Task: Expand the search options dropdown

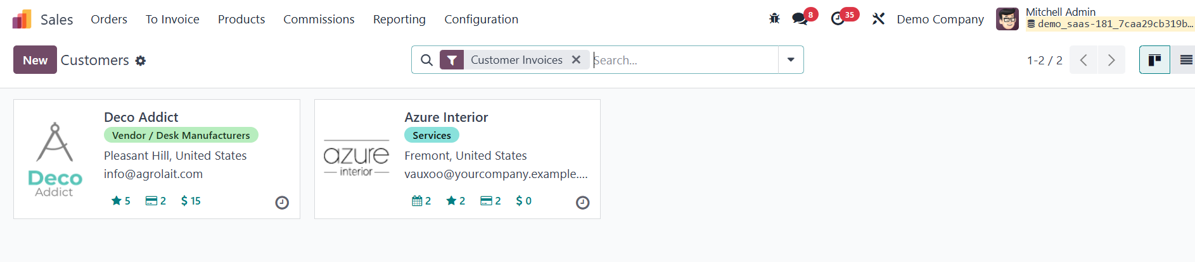Action: click(791, 60)
